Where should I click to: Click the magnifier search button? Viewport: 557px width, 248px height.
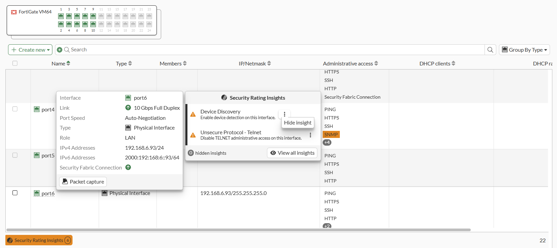490,50
